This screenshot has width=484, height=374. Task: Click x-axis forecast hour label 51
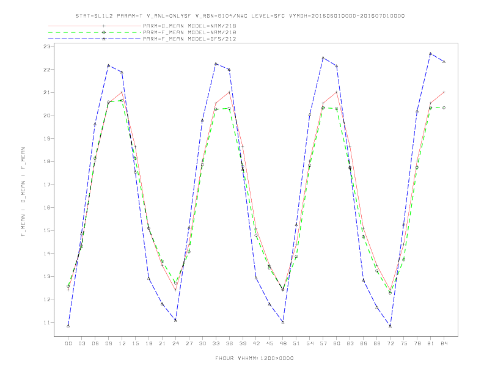tap(296, 343)
